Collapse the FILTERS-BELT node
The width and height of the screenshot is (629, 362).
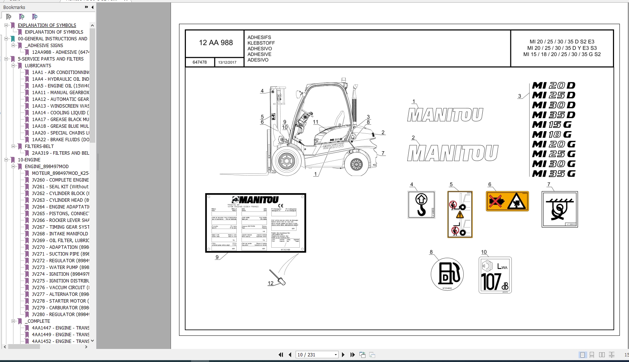coord(13,146)
